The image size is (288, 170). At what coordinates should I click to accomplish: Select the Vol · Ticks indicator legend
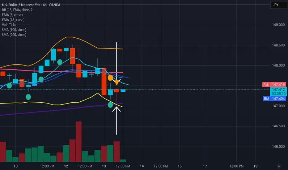[9, 25]
